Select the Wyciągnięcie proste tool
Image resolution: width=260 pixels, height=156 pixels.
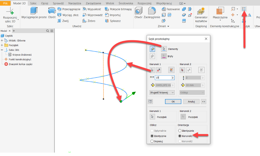click(x=34, y=11)
